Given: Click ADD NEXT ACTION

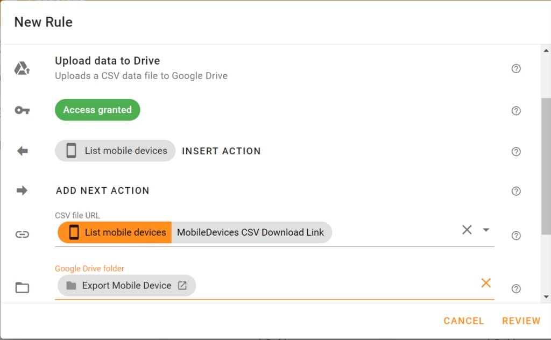Looking at the screenshot, I should (102, 190).
